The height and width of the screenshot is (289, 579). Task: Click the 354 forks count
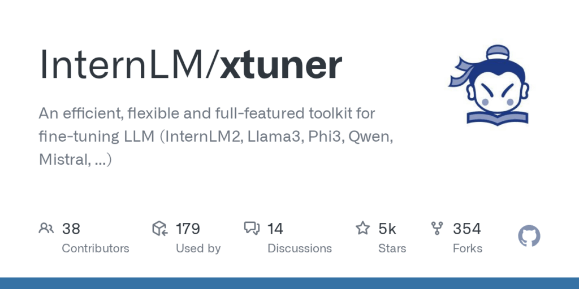click(x=466, y=229)
